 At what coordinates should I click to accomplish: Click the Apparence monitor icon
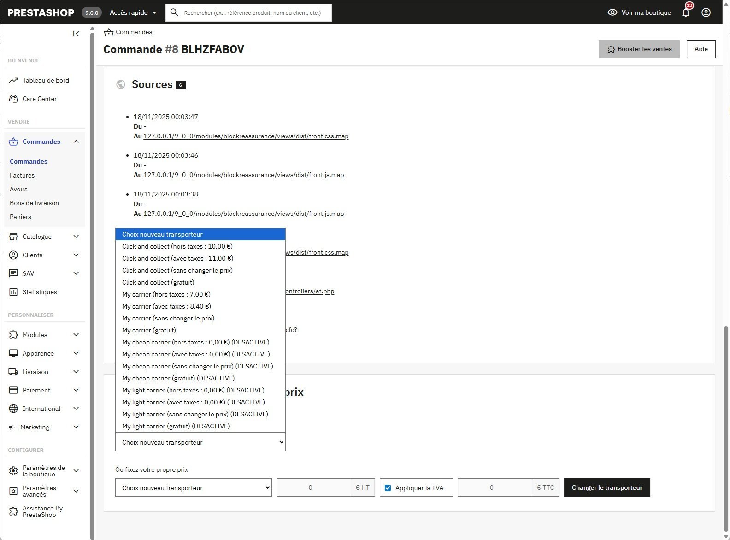(x=13, y=353)
